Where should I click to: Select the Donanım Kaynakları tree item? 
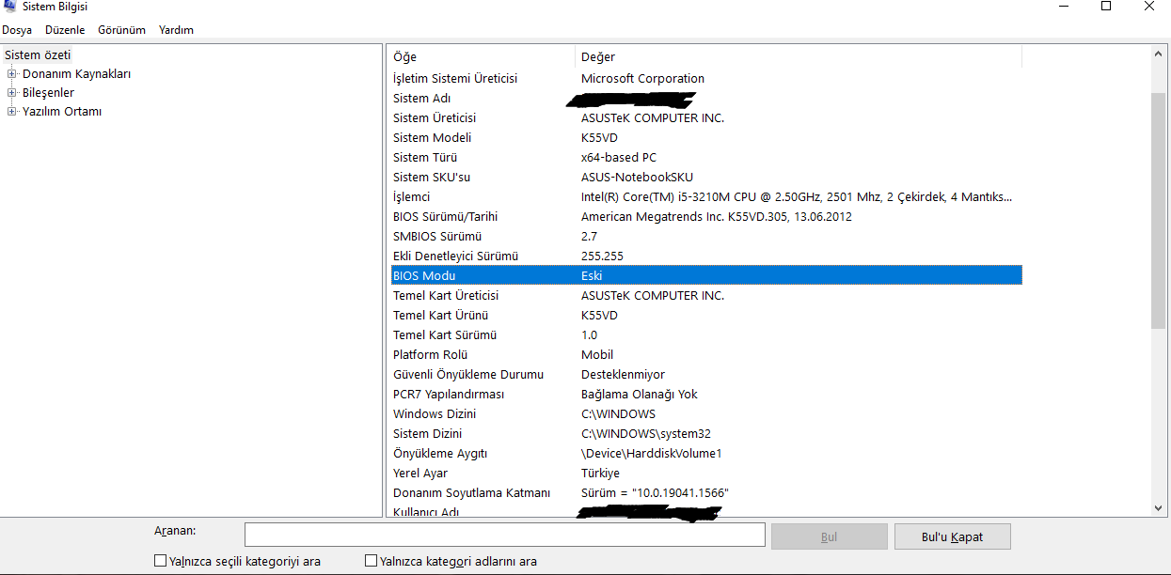76,73
